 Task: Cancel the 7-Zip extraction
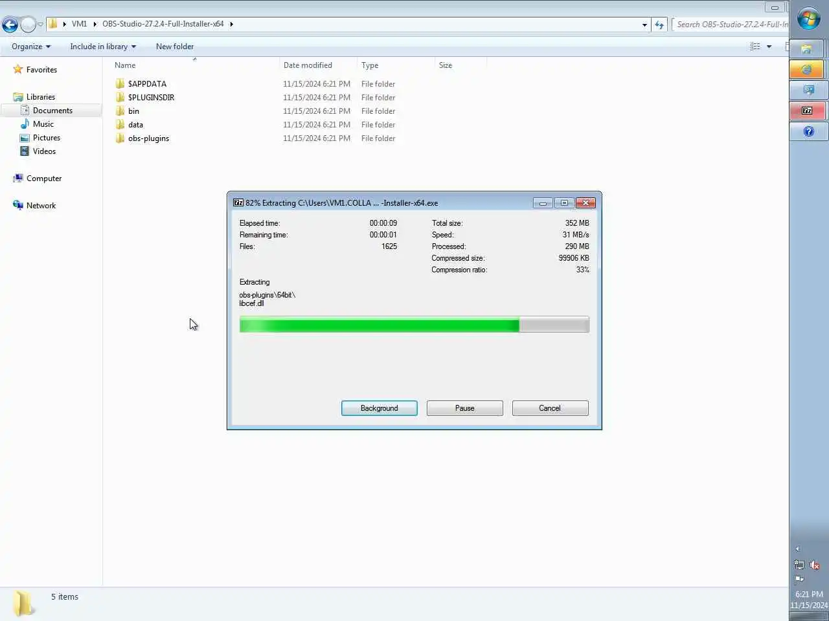pyautogui.click(x=551, y=408)
